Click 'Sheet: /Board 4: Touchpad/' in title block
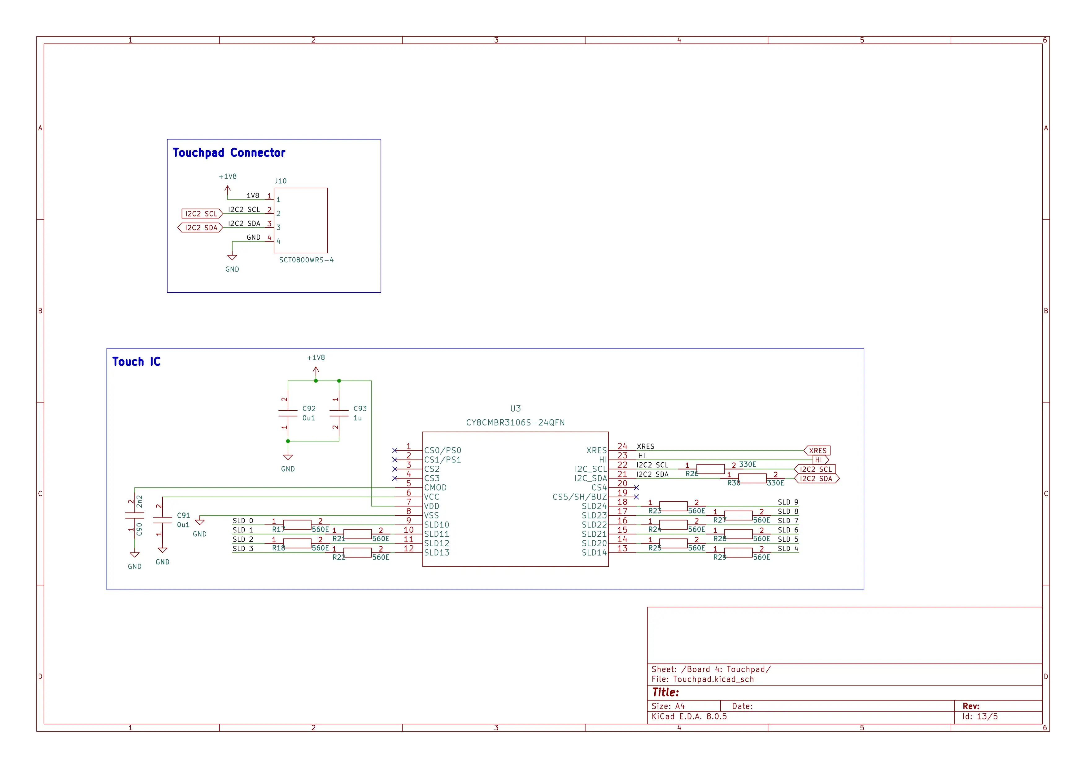This screenshot has height=768, width=1086. [711, 669]
